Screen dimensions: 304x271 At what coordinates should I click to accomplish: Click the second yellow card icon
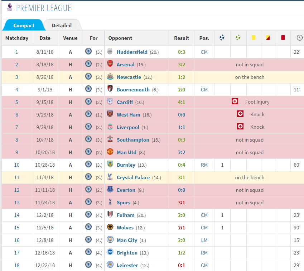(x=268, y=38)
